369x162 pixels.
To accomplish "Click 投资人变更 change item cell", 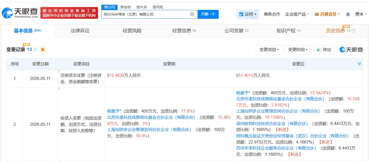I will [x=81, y=124].
